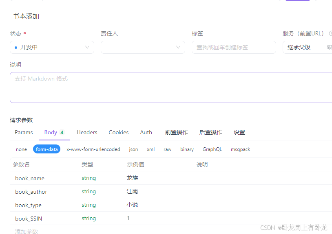This screenshot has height=234, width=332.
Task: Select the xml body type
Action: point(151,149)
